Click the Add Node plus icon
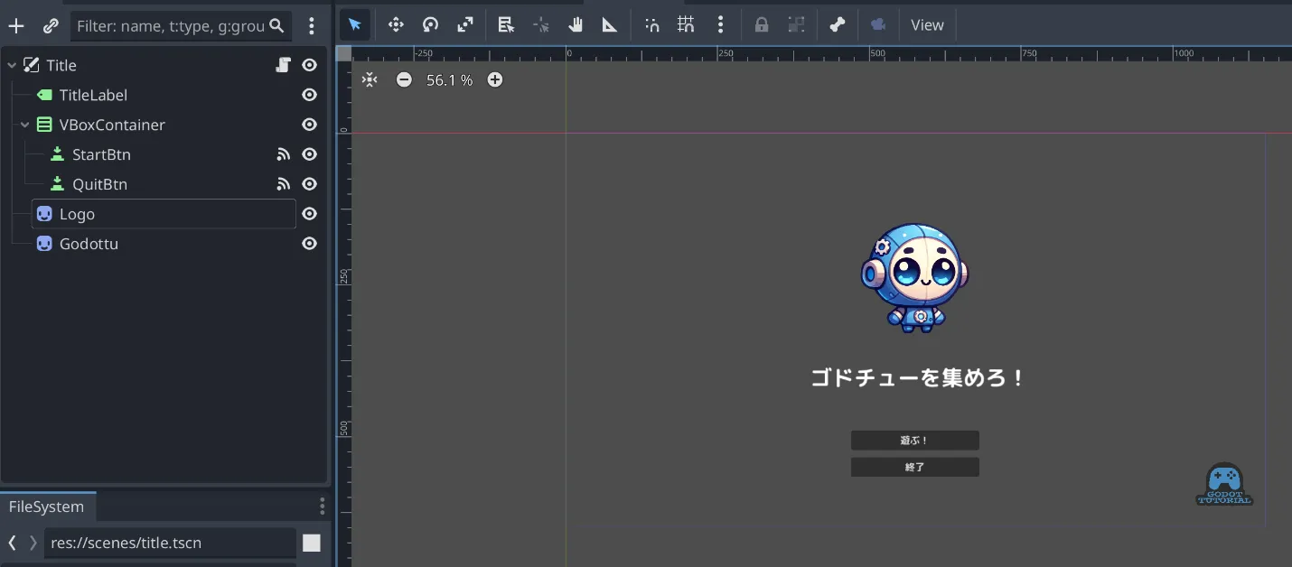The height and width of the screenshot is (567, 1292). [16, 26]
